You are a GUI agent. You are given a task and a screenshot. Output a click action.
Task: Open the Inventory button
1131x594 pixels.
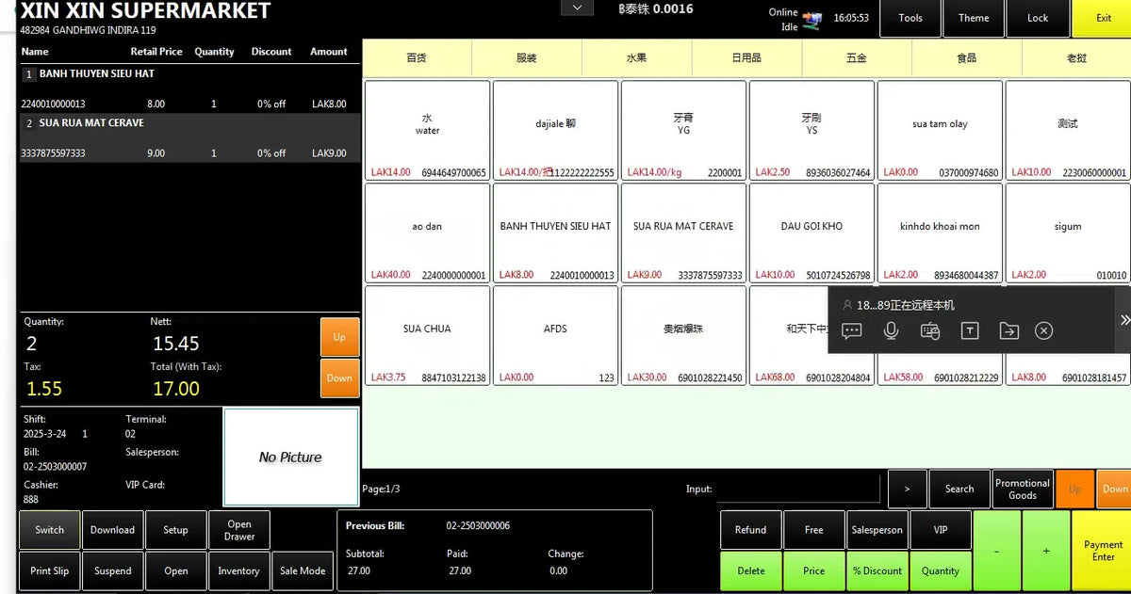point(238,570)
